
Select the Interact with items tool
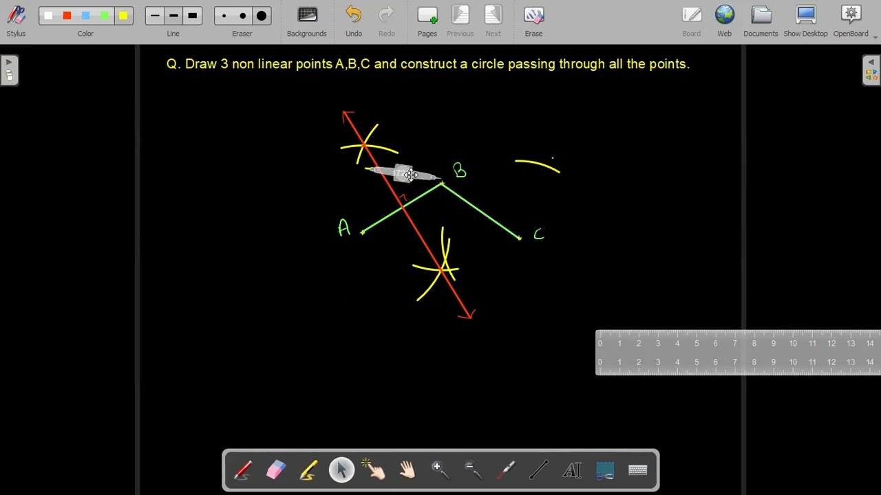tap(374, 470)
